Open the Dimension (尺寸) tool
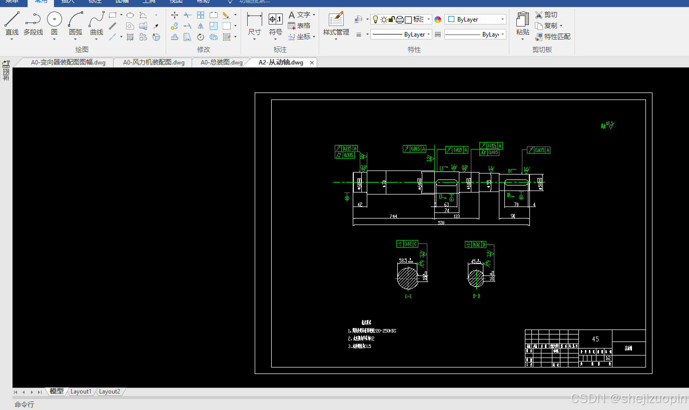The height and width of the screenshot is (410, 689). pos(255,24)
